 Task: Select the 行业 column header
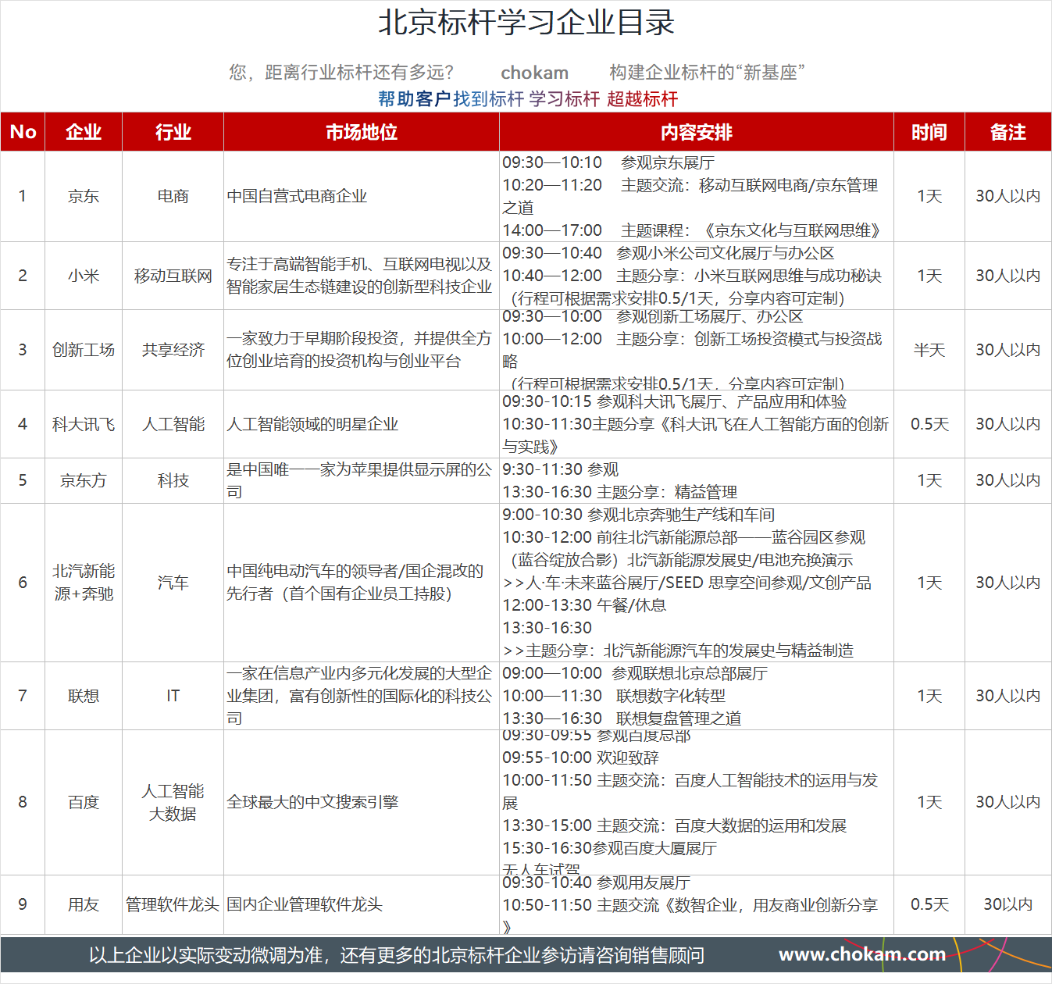coord(173,132)
